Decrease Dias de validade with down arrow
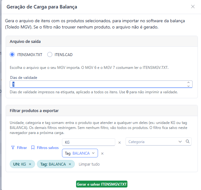The image size is (201, 190). [x=188, y=86]
